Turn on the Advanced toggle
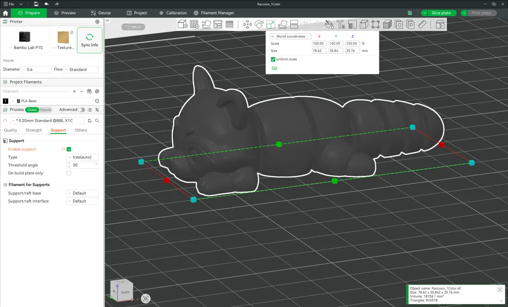Screen dimensions: 508x307 tap(81, 110)
